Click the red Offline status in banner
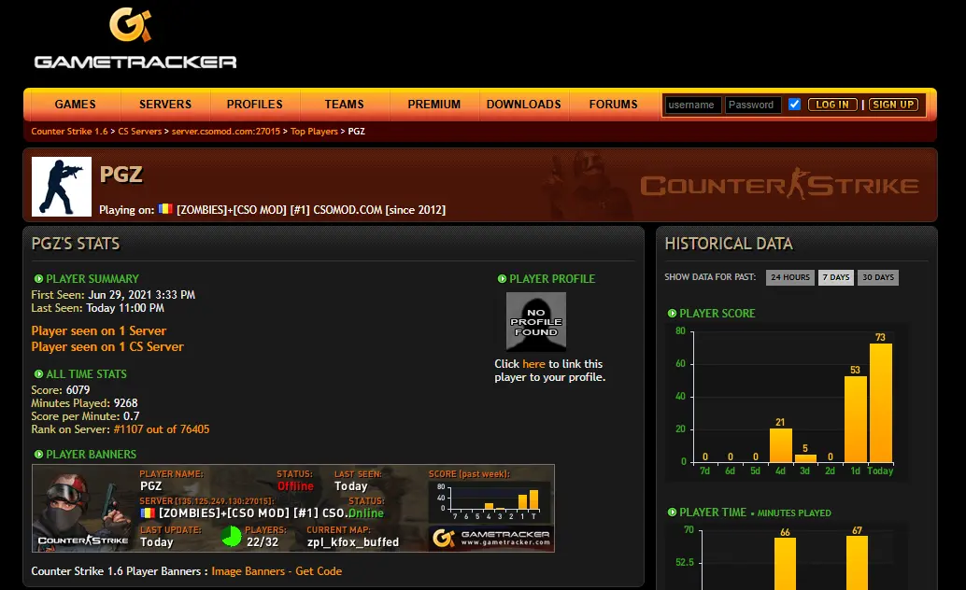 pyautogui.click(x=296, y=486)
